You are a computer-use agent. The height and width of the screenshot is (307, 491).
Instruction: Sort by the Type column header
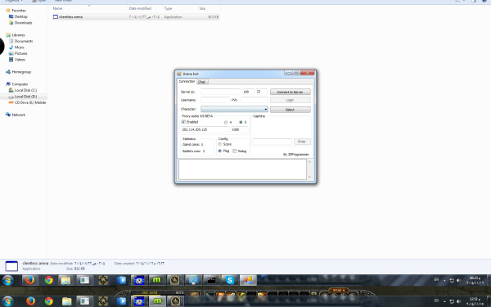(x=168, y=8)
